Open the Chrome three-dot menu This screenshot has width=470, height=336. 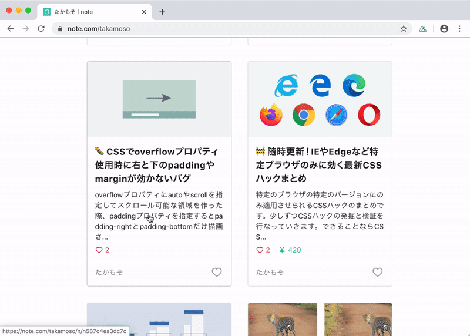459,28
